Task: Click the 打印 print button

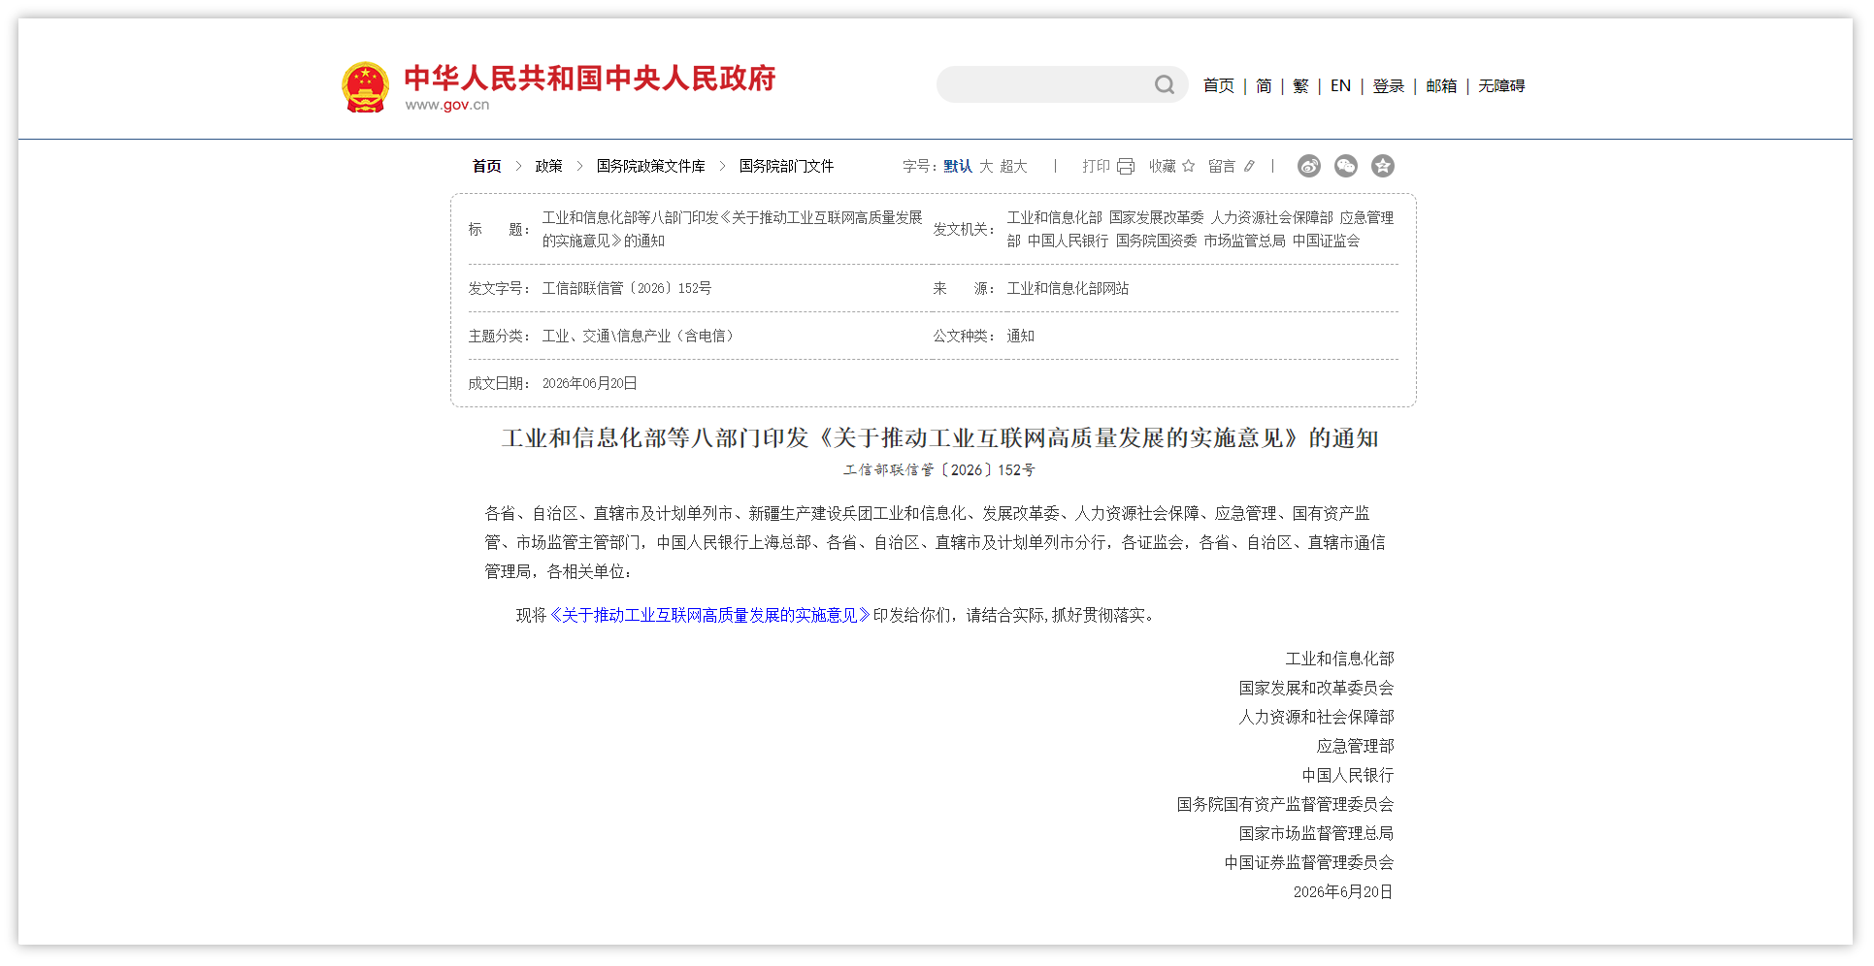Action: click(1096, 166)
